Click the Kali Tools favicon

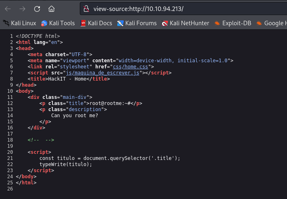pos(44,23)
